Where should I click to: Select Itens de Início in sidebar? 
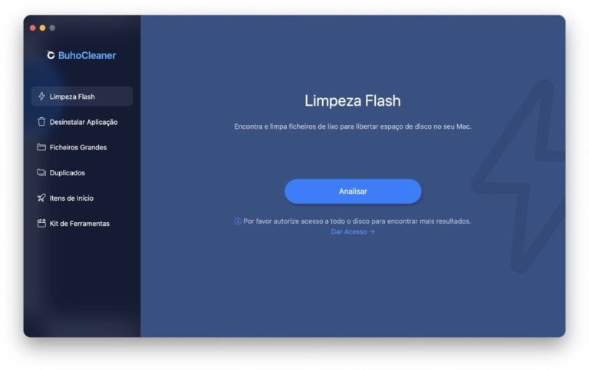pyautogui.click(x=82, y=198)
